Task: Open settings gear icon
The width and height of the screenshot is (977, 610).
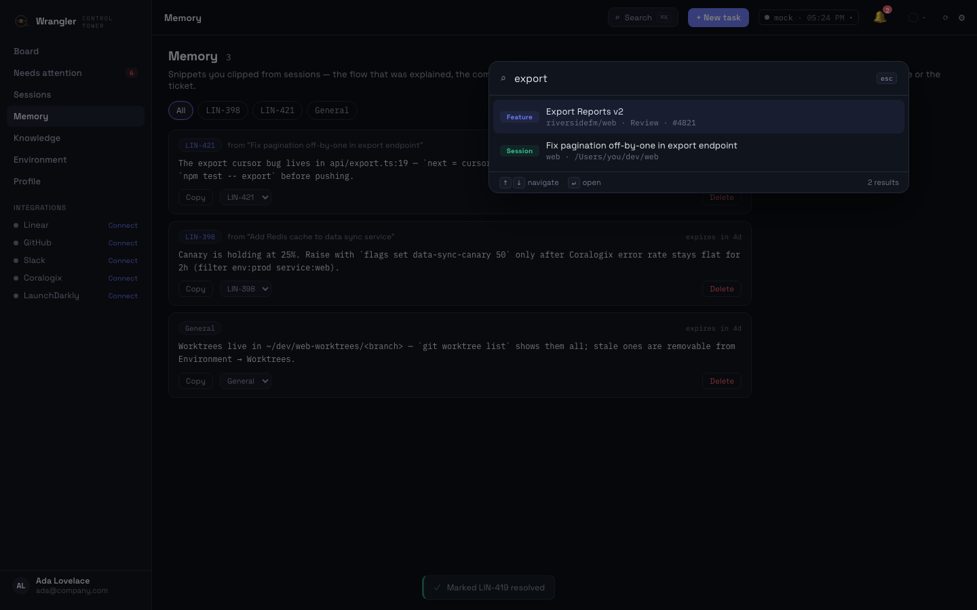Action: [961, 18]
